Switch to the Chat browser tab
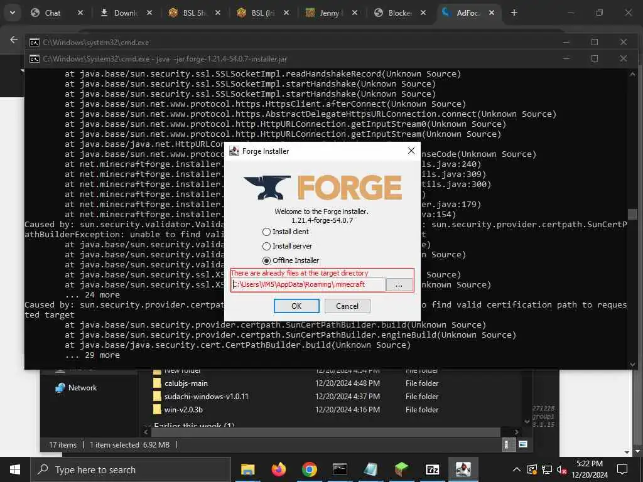This screenshot has width=643, height=482. pyautogui.click(x=52, y=13)
